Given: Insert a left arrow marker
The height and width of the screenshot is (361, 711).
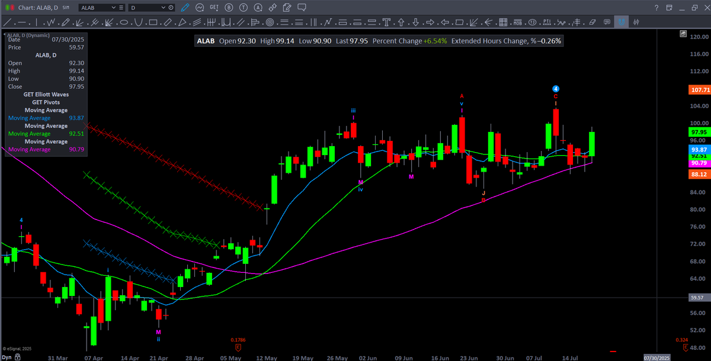Looking at the screenshot, I should (x=445, y=22).
